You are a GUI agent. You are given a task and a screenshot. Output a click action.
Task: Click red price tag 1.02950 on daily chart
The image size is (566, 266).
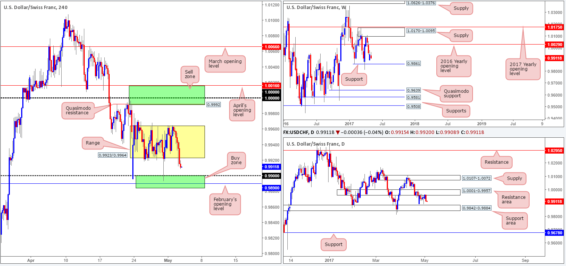coord(554,150)
